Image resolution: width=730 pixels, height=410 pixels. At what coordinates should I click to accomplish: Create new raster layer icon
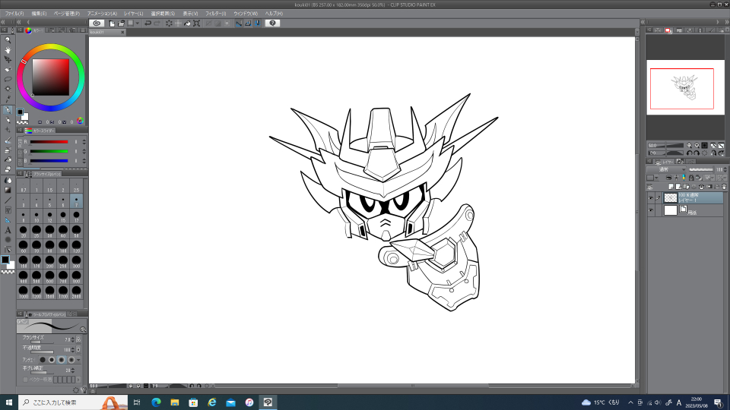[671, 187]
